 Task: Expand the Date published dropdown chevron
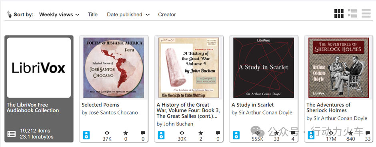[x=148, y=15]
